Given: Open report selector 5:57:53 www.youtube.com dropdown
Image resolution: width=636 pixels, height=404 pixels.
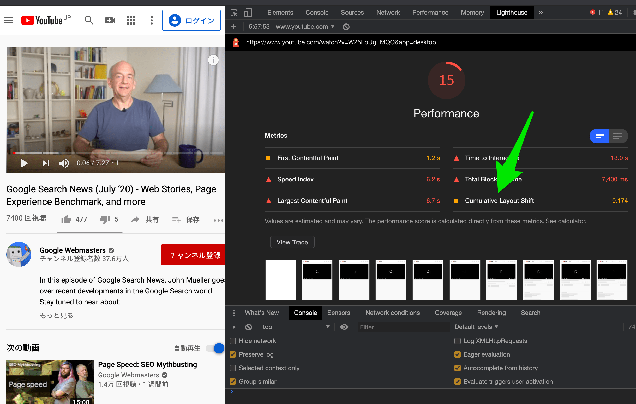Looking at the screenshot, I should pyautogui.click(x=291, y=27).
